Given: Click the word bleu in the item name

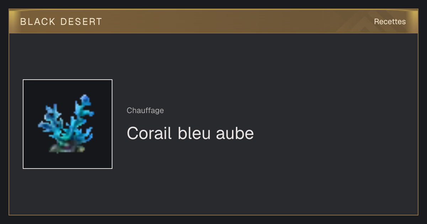Looking at the screenshot, I should [x=194, y=133].
